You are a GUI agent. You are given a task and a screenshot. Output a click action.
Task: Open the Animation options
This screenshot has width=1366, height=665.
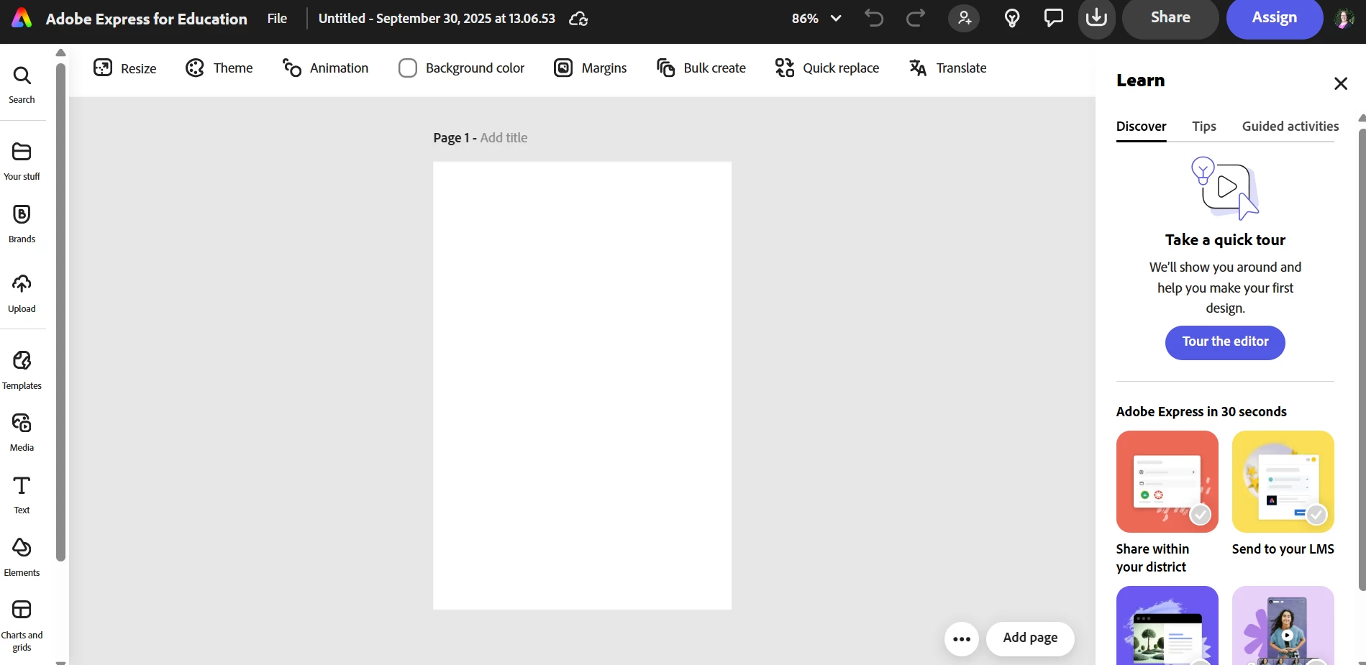(325, 68)
